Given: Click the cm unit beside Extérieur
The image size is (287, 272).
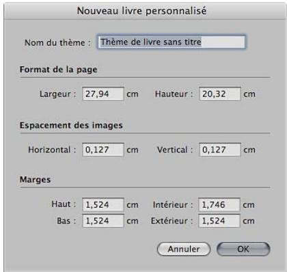Looking at the screenshot, I should pos(249,221).
